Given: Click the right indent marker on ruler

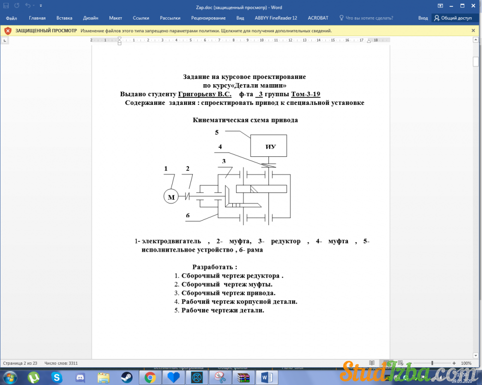Looking at the screenshot, I should 369,41.
